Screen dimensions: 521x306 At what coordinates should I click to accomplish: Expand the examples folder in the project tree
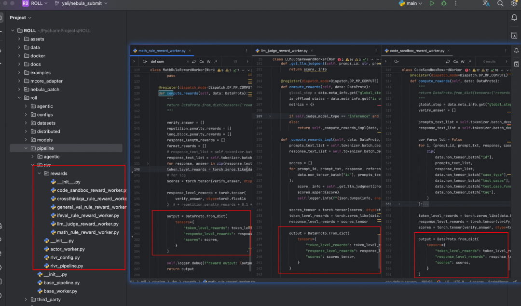coord(20,73)
